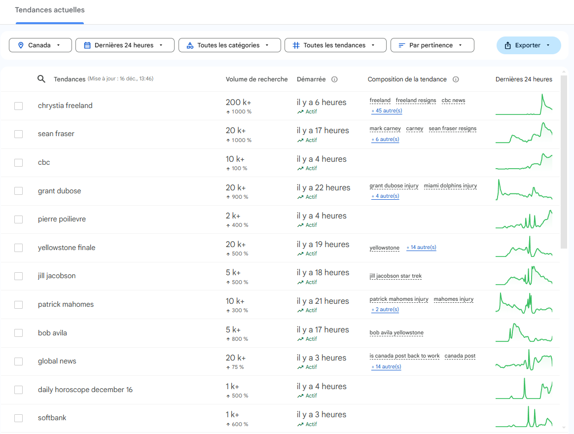The width and height of the screenshot is (574, 434).
Task: Expand the Par pertinence dropdown arrow
Action: click(460, 45)
